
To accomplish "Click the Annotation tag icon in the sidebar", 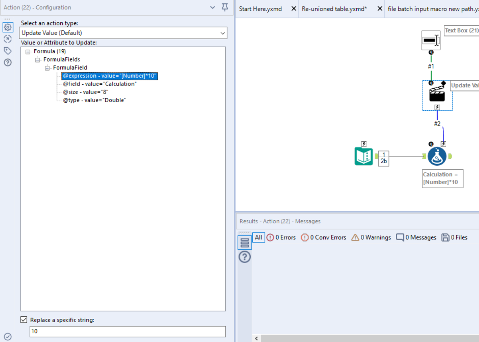I will tap(8, 50).
